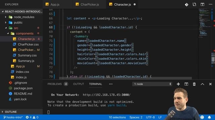Viewport: 215px width, 120px height.
Task: Switch to the CharPicker.js tab
Action: (x=87, y=4)
